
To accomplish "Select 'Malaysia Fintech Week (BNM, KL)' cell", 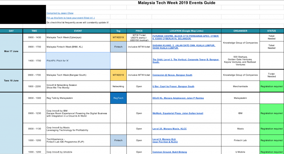I will click(x=78, y=47).
